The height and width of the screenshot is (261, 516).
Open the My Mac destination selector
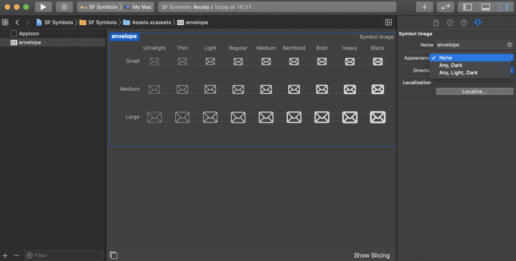[x=138, y=7]
